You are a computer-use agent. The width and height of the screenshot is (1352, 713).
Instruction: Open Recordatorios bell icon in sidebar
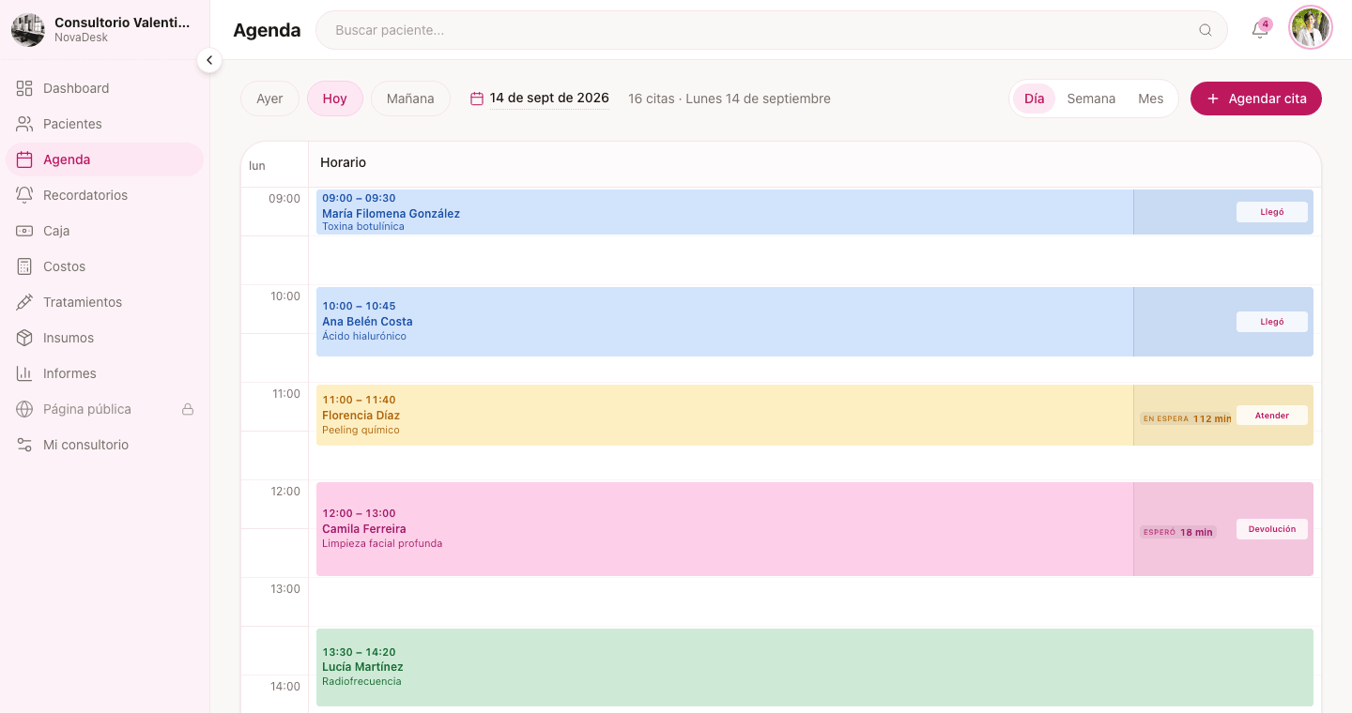click(x=24, y=195)
